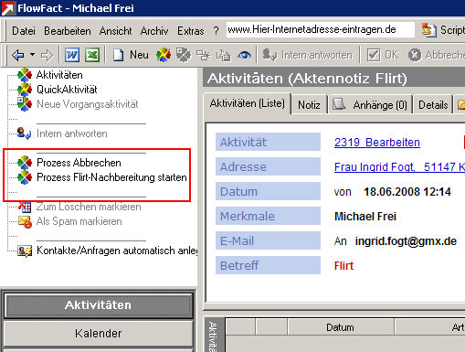Open the Archiv menu

(x=154, y=31)
